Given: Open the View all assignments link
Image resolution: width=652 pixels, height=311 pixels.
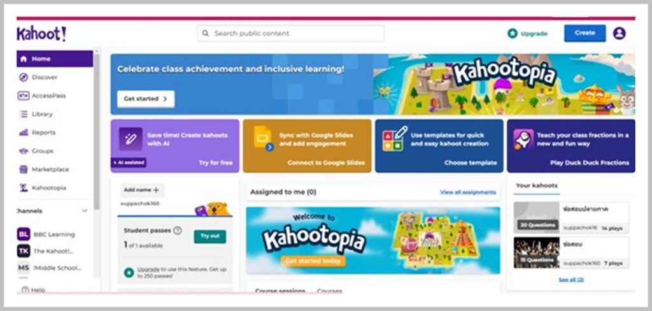Looking at the screenshot, I should point(468,192).
